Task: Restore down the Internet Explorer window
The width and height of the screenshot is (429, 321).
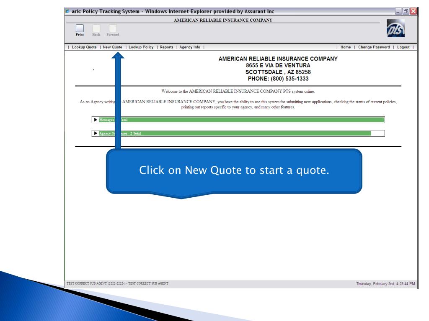Action: click(x=406, y=11)
